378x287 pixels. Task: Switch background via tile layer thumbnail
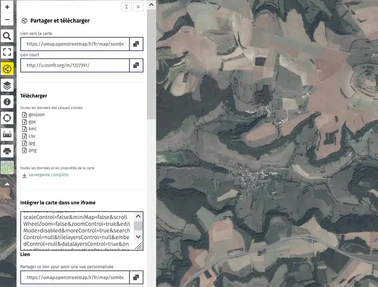point(7,168)
